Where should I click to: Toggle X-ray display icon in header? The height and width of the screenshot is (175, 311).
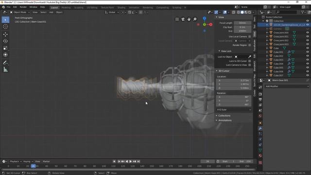(233, 12)
